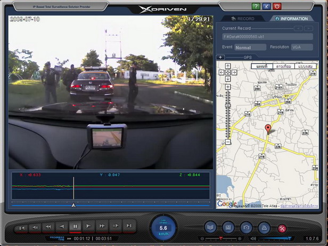The height and width of the screenshot is (246, 328).
Task: Jump to the last frame of playback
Action: [x=129, y=226]
